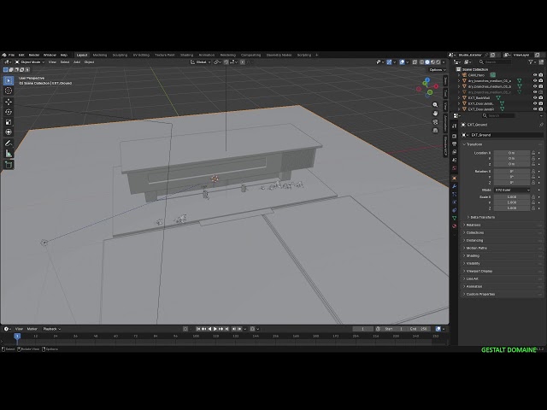Click the viewport pan hand icon
Viewport: 547px width, 410px height.
[435, 114]
